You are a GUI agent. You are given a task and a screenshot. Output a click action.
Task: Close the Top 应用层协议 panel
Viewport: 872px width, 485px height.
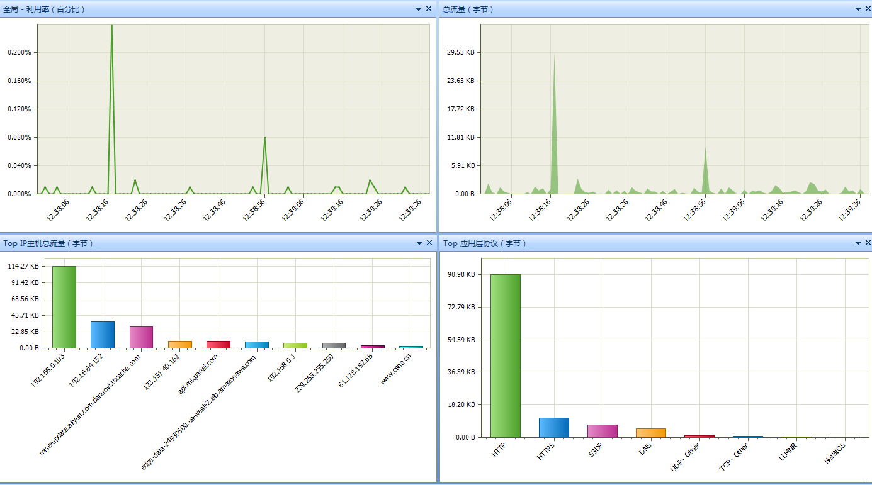pos(868,243)
